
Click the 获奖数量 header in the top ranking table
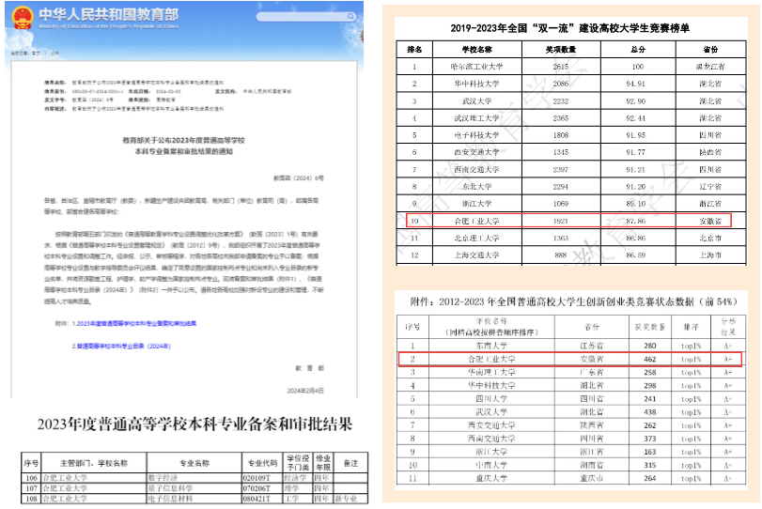(x=560, y=49)
